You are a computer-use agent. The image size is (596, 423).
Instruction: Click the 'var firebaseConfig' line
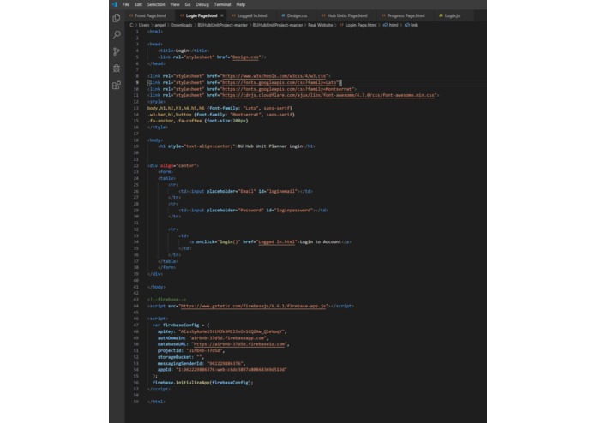(181, 325)
